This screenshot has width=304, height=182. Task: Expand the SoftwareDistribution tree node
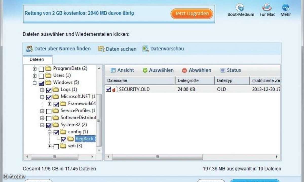coord(42,118)
